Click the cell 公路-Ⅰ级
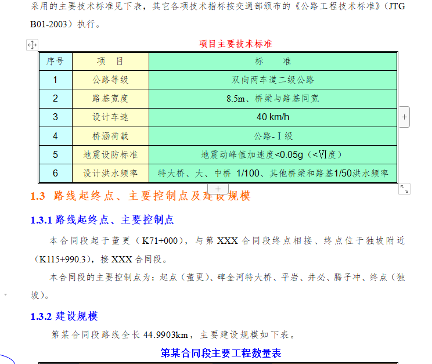This screenshot has height=364, width=432. point(273,136)
